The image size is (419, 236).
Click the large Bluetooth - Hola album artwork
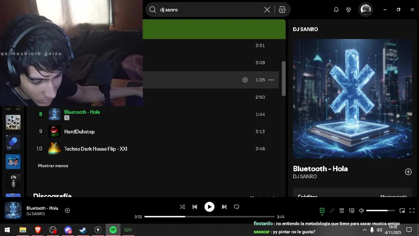coord(352,99)
